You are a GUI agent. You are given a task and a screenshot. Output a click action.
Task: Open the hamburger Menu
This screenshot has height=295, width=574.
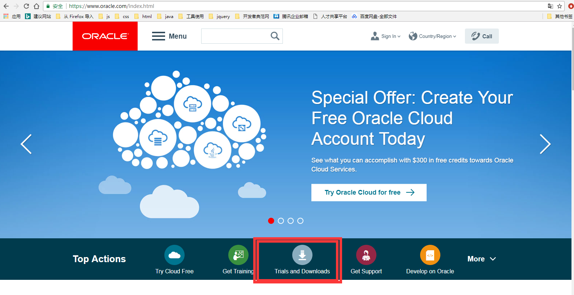point(169,36)
